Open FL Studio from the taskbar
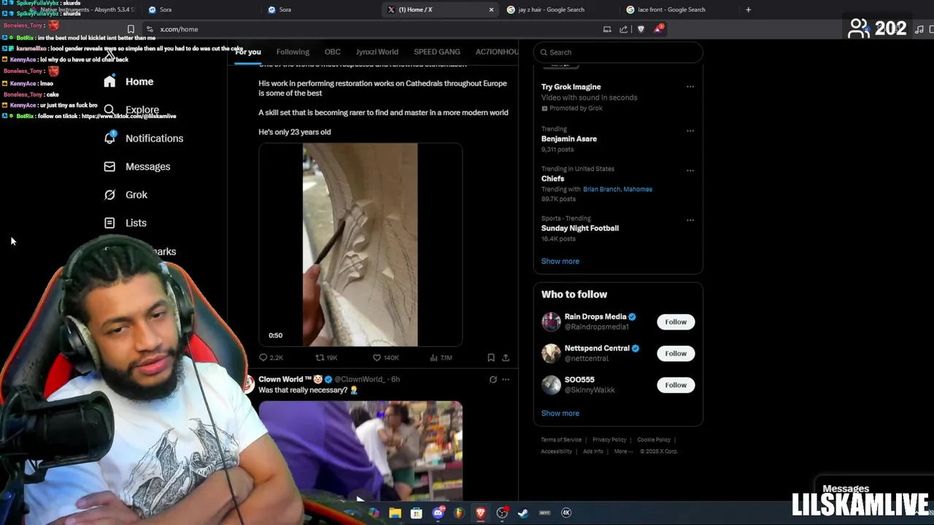 459,513
